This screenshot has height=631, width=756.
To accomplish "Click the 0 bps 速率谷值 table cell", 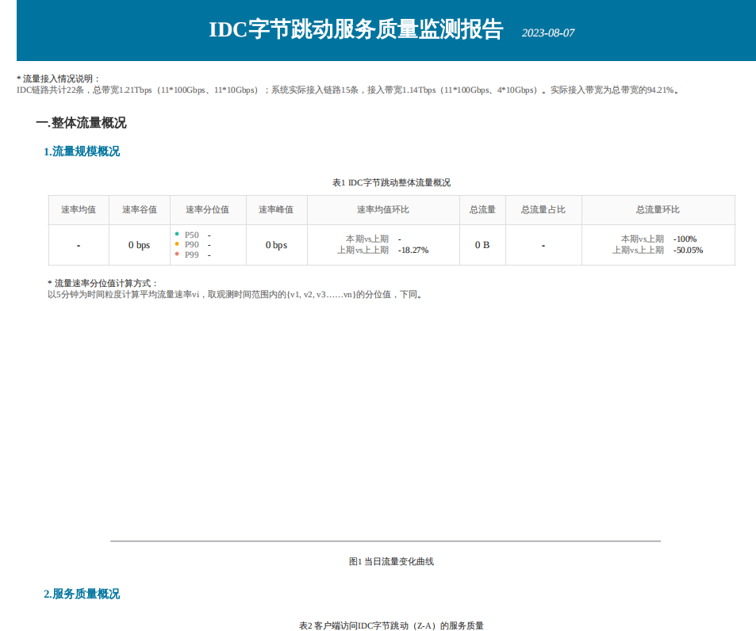I will (139, 244).
